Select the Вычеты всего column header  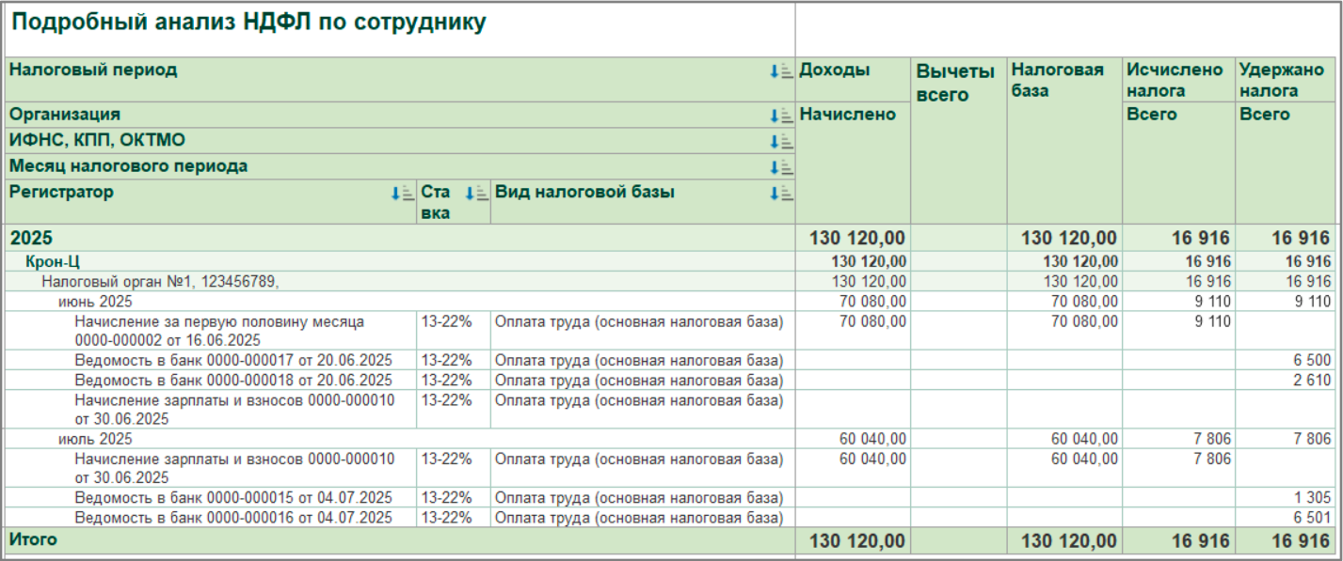tap(959, 141)
